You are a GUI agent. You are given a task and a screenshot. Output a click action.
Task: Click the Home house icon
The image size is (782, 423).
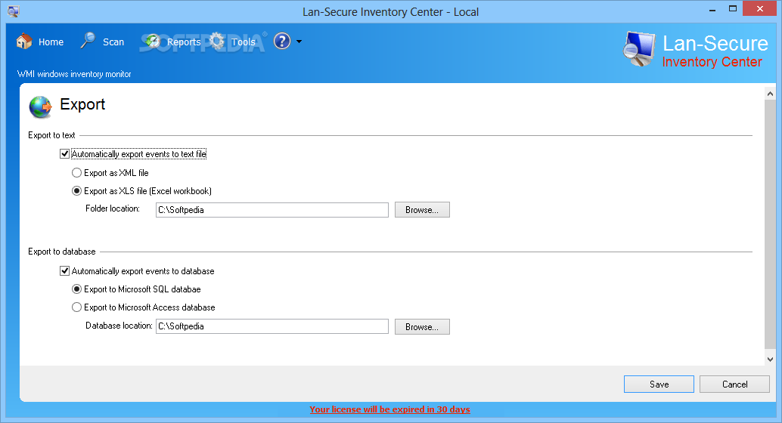[24, 42]
